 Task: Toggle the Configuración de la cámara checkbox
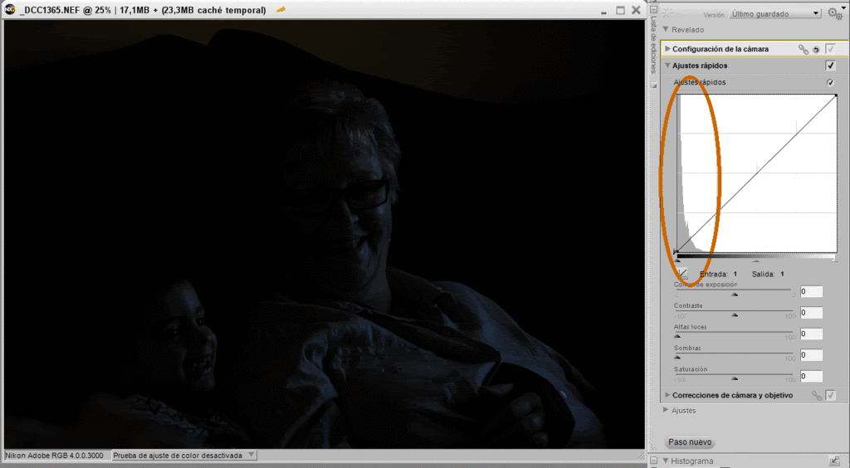pos(830,49)
